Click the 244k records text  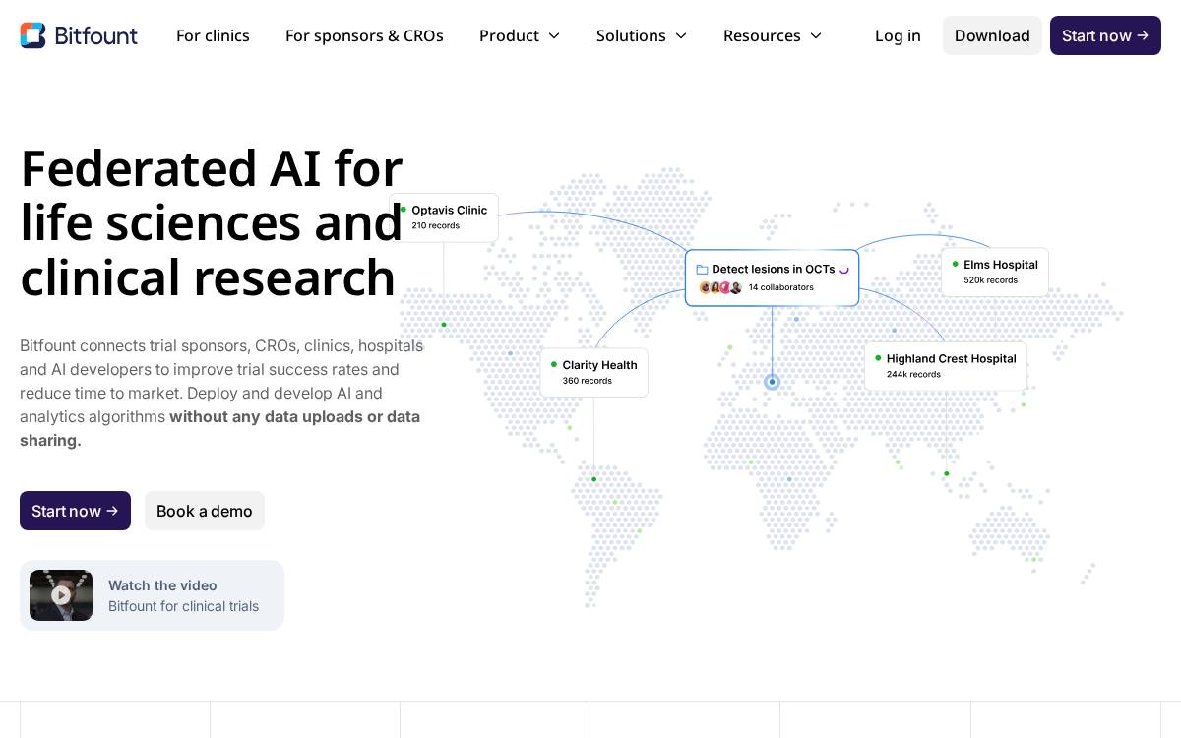(x=913, y=375)
